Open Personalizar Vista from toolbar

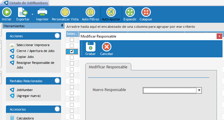click(x=65, y=12)
